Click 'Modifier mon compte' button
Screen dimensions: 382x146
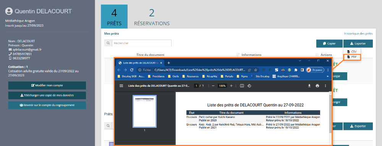[47, 86]
